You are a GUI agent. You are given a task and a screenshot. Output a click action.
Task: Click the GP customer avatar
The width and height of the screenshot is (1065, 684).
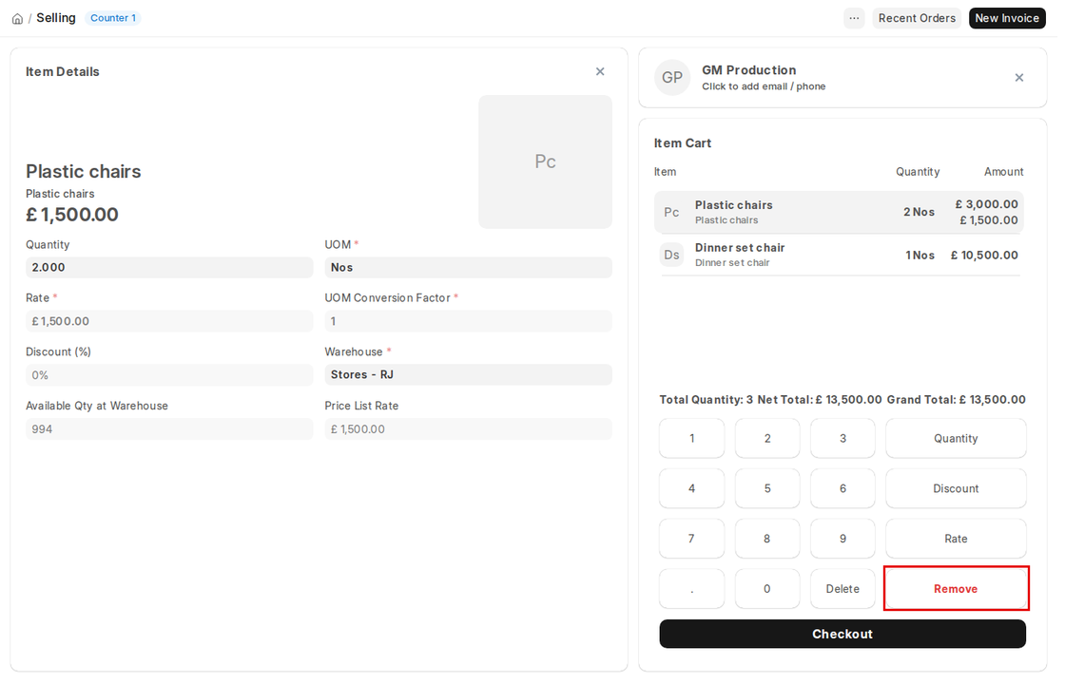point(671,77)
